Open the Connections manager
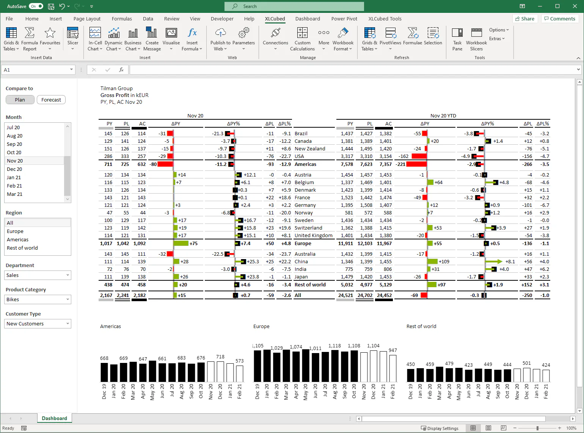584x433 pixels. pos(275,39)
